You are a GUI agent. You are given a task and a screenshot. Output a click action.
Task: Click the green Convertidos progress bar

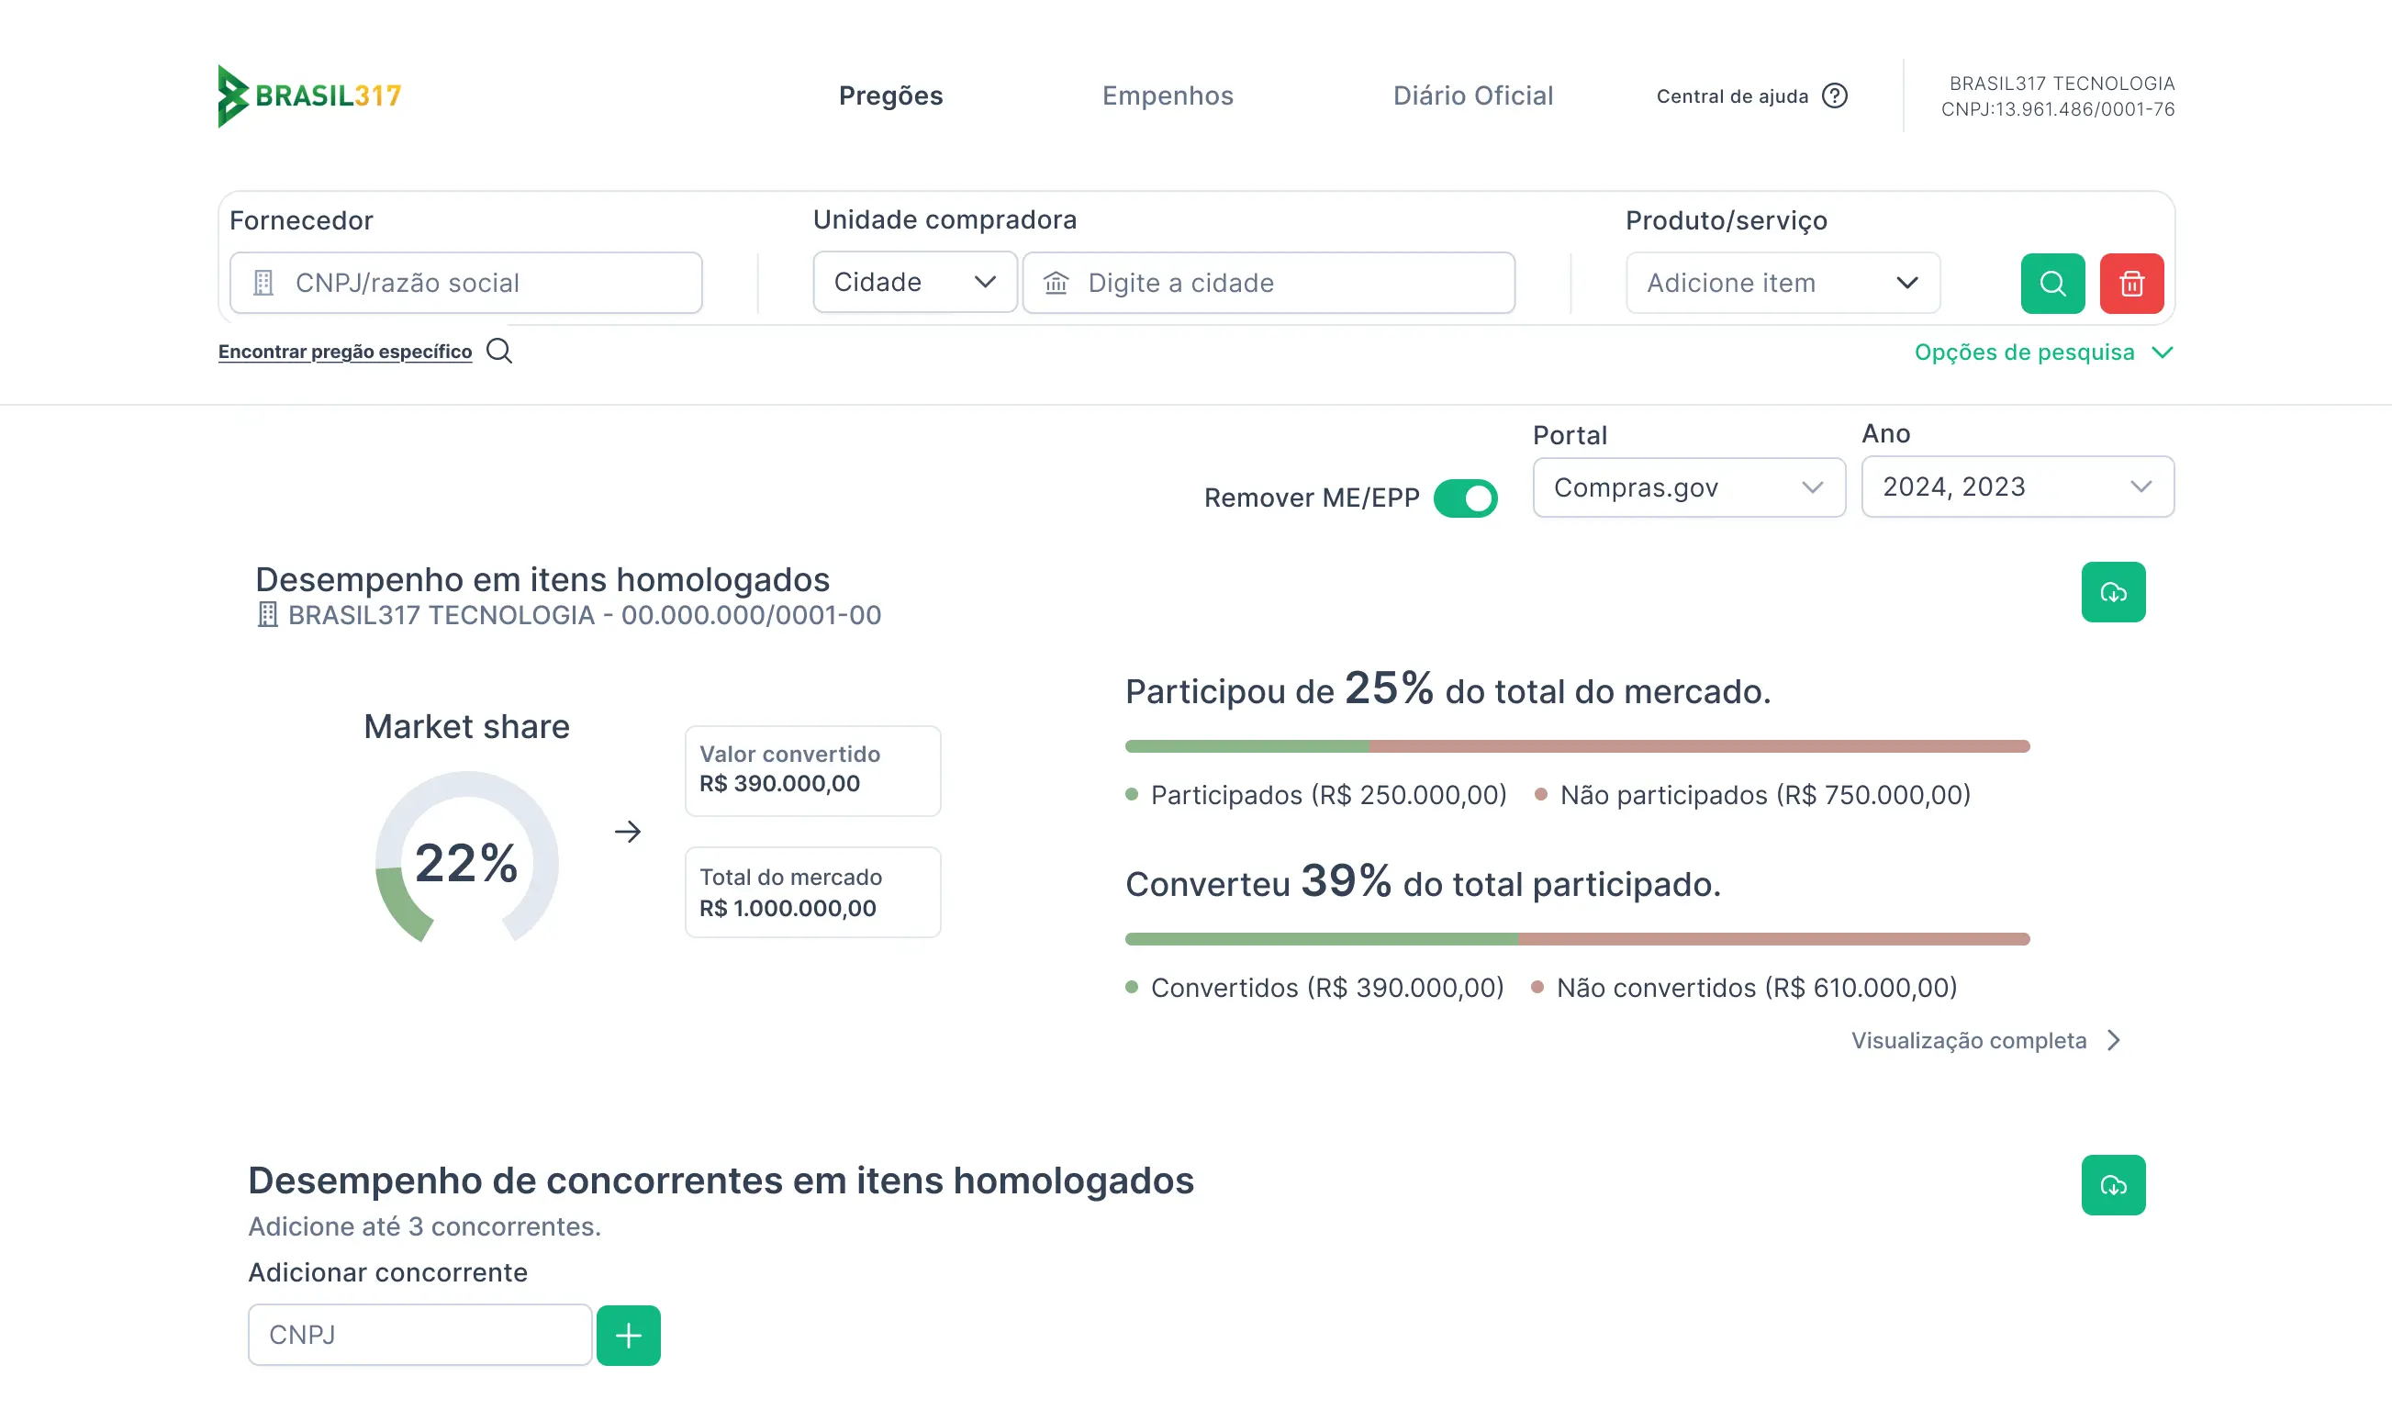tap(1321, 939)
